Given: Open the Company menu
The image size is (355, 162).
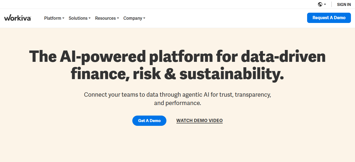Looking at the screenshot, I should 133,18.
